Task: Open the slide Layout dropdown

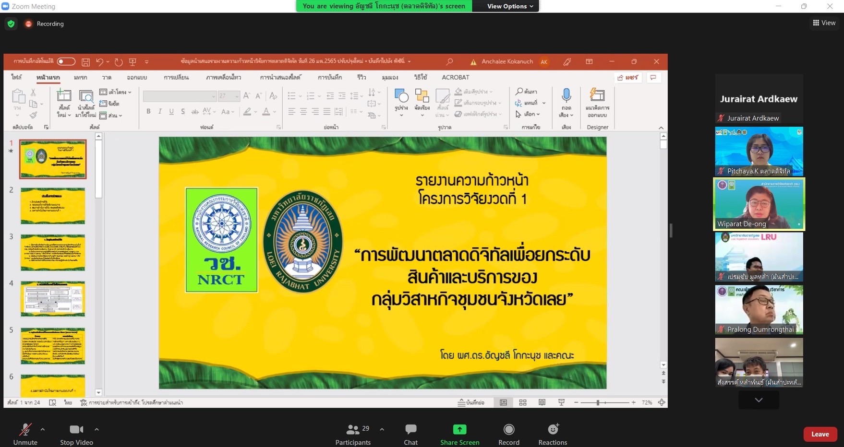Action: click(115, 92)
